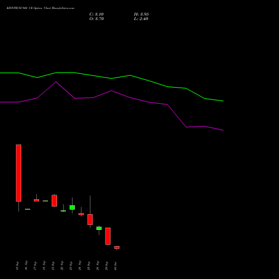The image size is (279, 279).
Task: Click the small red candle for 24 Sep
Action: (81, 214)
